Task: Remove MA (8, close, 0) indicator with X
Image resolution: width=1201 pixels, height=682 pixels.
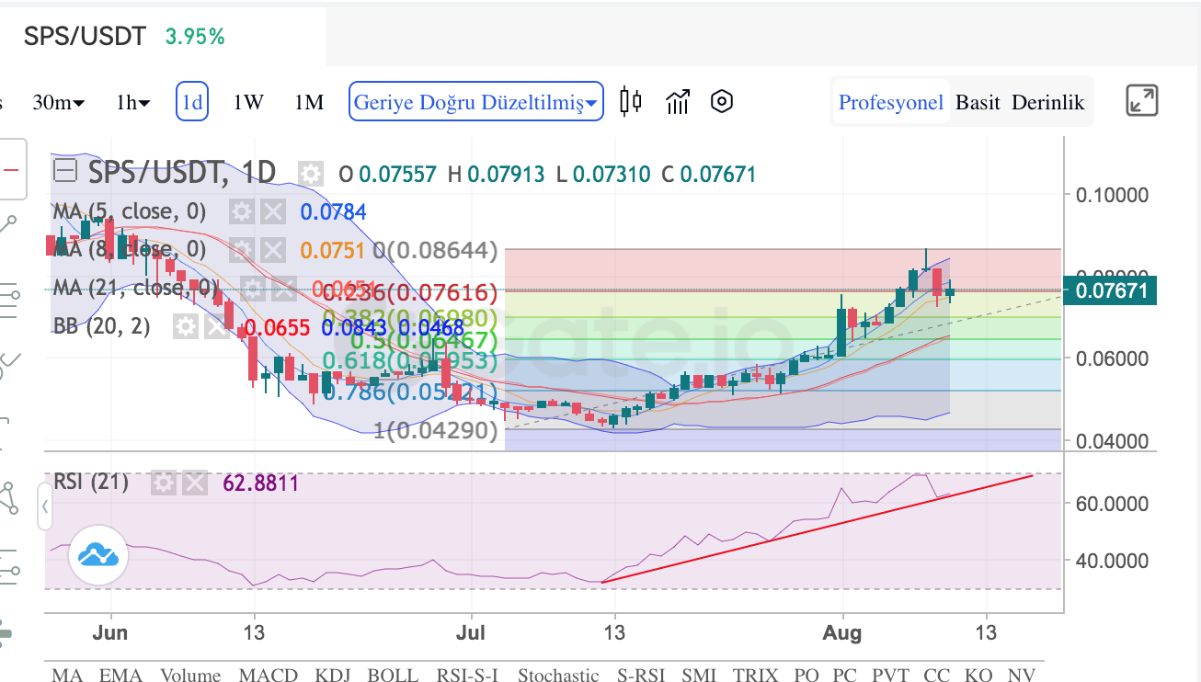Action: 271,250
